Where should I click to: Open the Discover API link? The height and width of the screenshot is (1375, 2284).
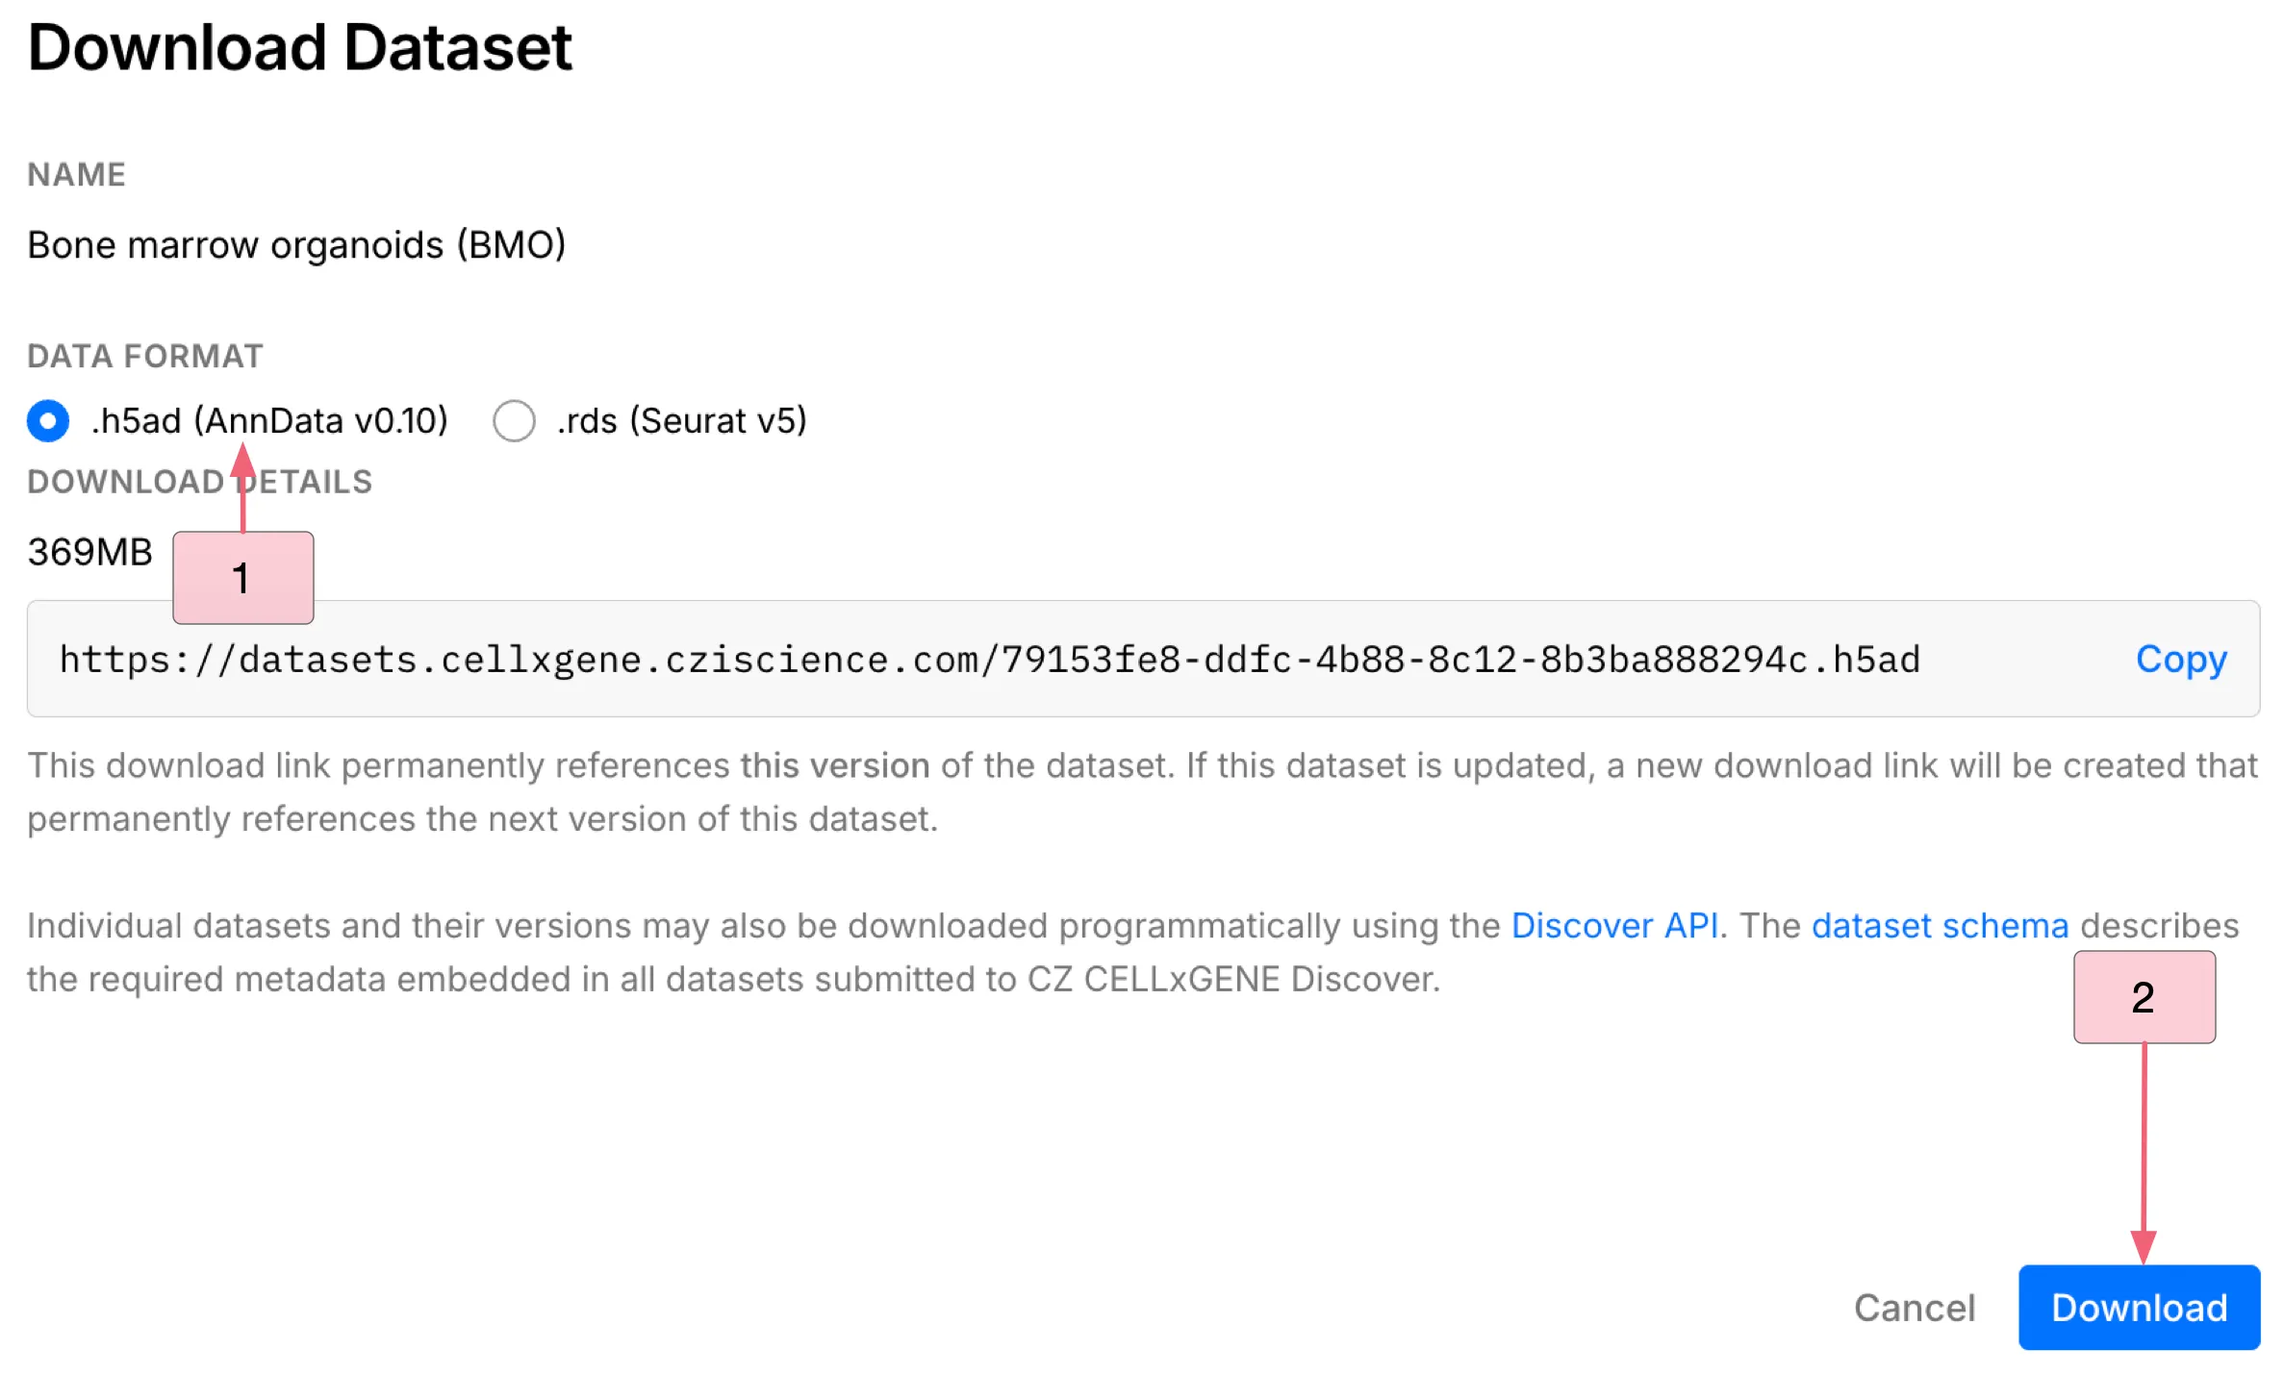(1616, 926)
